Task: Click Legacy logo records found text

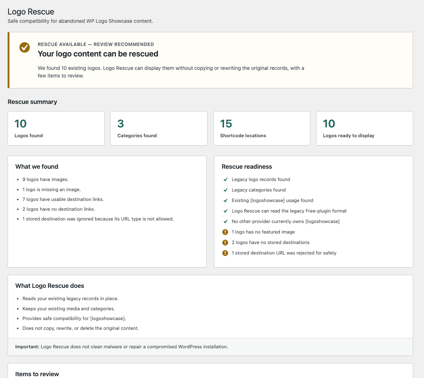Action: pyautogui.click(x=261, y=180)
